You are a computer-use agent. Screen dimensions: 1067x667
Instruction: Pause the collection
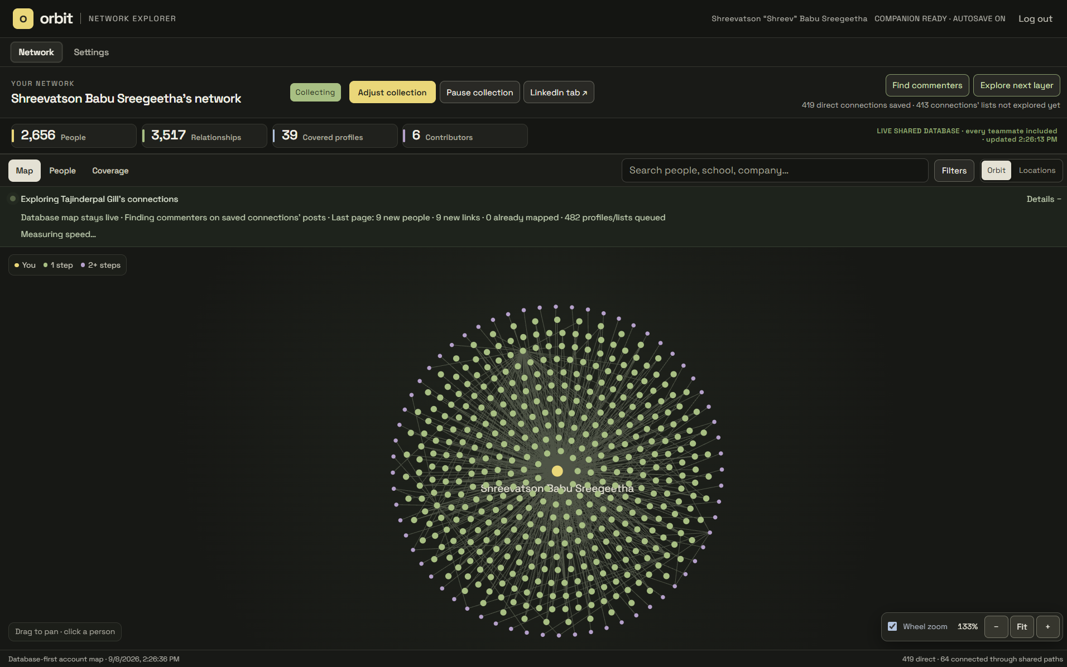tap(480, 92)
